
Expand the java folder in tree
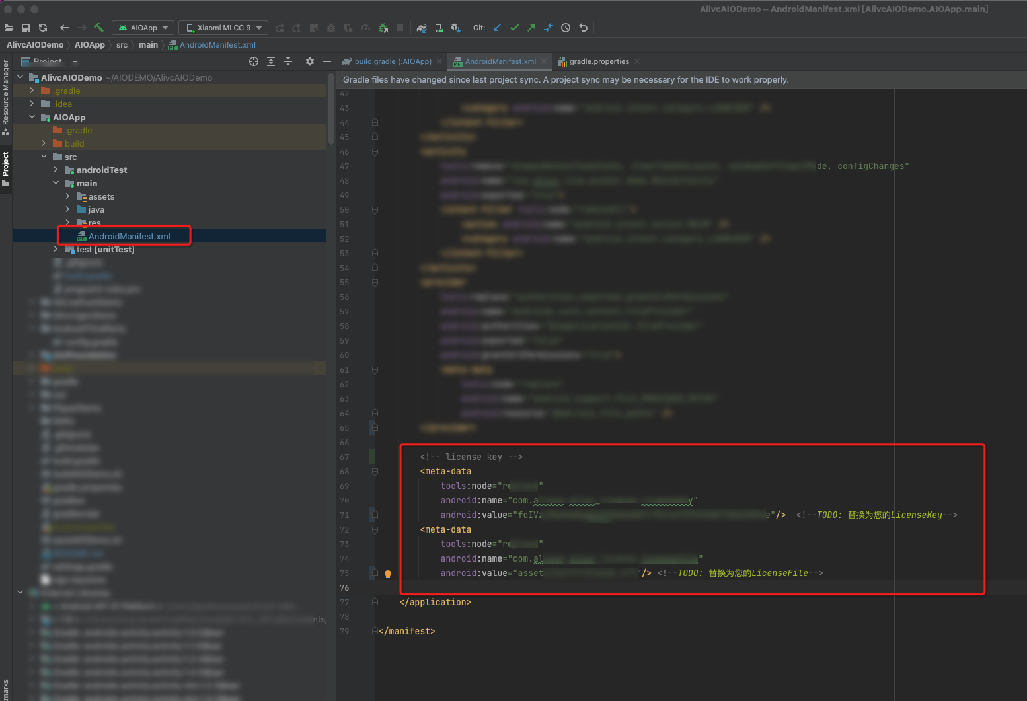[67, 209]
